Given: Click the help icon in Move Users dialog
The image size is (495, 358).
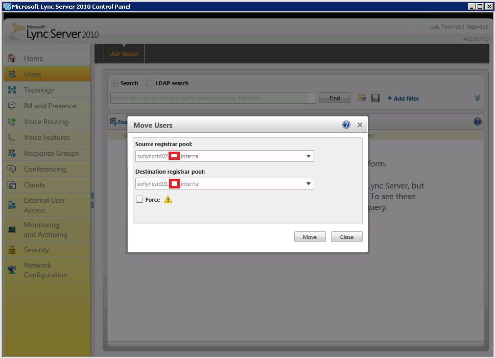Looking at the screenshot, I should (x=346, y=125).
